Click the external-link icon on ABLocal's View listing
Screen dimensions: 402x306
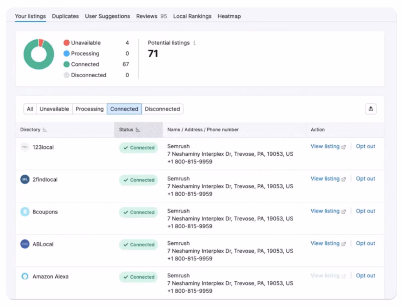(x=344, y=243)
